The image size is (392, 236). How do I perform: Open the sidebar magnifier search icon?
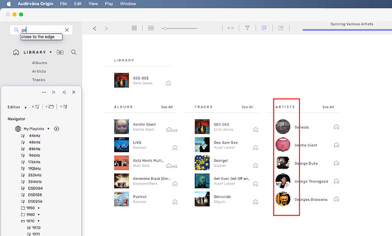(73, 52)
